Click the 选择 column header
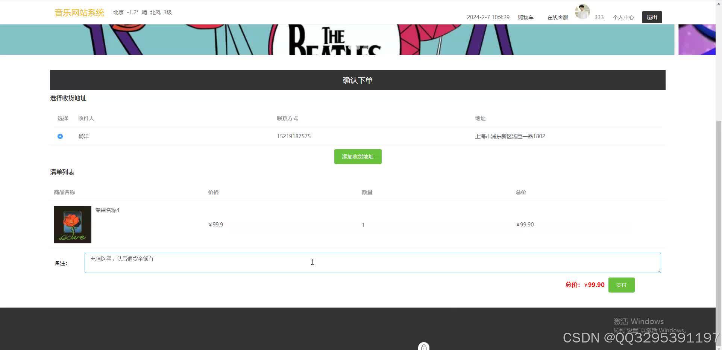Image resolution: width=722 pixels, height=350 pixels. [63, 118]
